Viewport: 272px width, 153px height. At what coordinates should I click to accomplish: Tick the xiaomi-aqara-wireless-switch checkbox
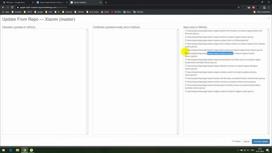[x=186, y=72]
